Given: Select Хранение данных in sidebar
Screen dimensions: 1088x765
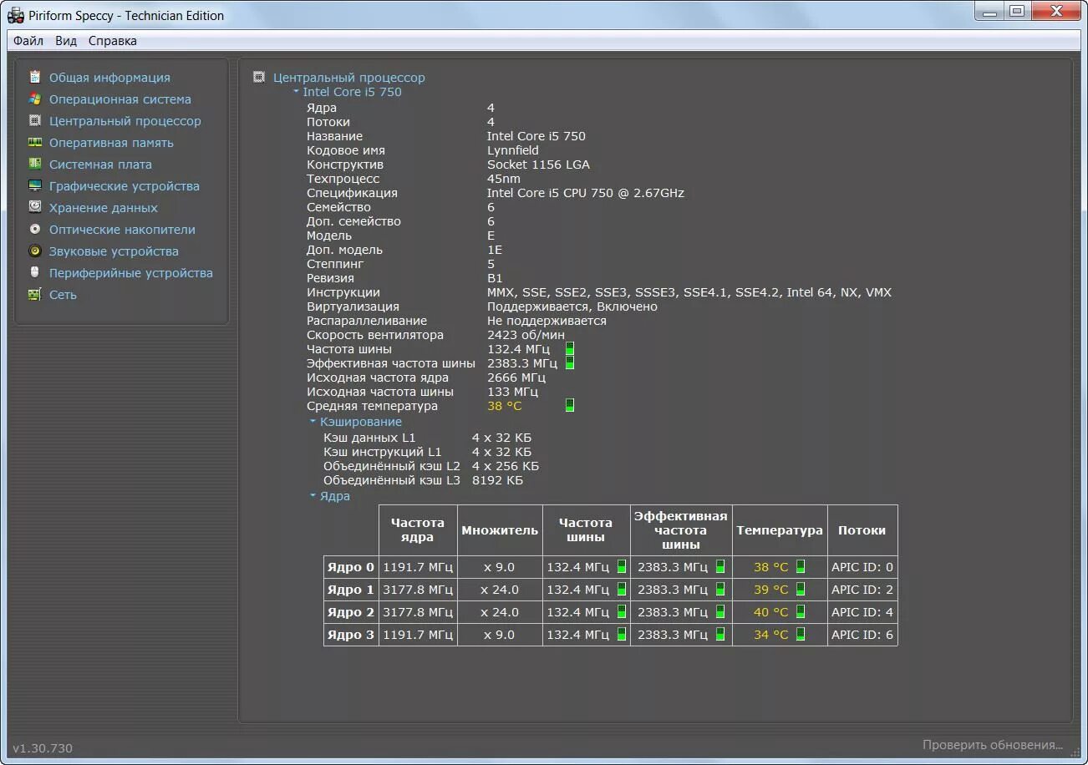Looking at the screenshot, I should coord(104,207).
